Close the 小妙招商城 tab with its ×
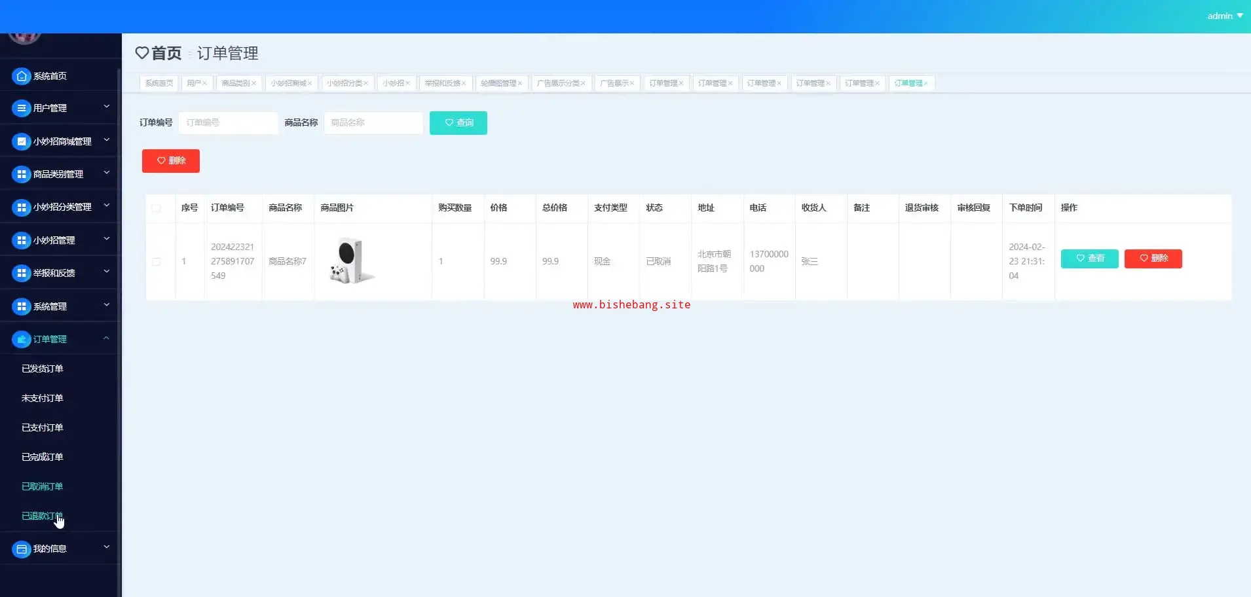Screen dimensions: 1251x597 (x=310, y=83)
